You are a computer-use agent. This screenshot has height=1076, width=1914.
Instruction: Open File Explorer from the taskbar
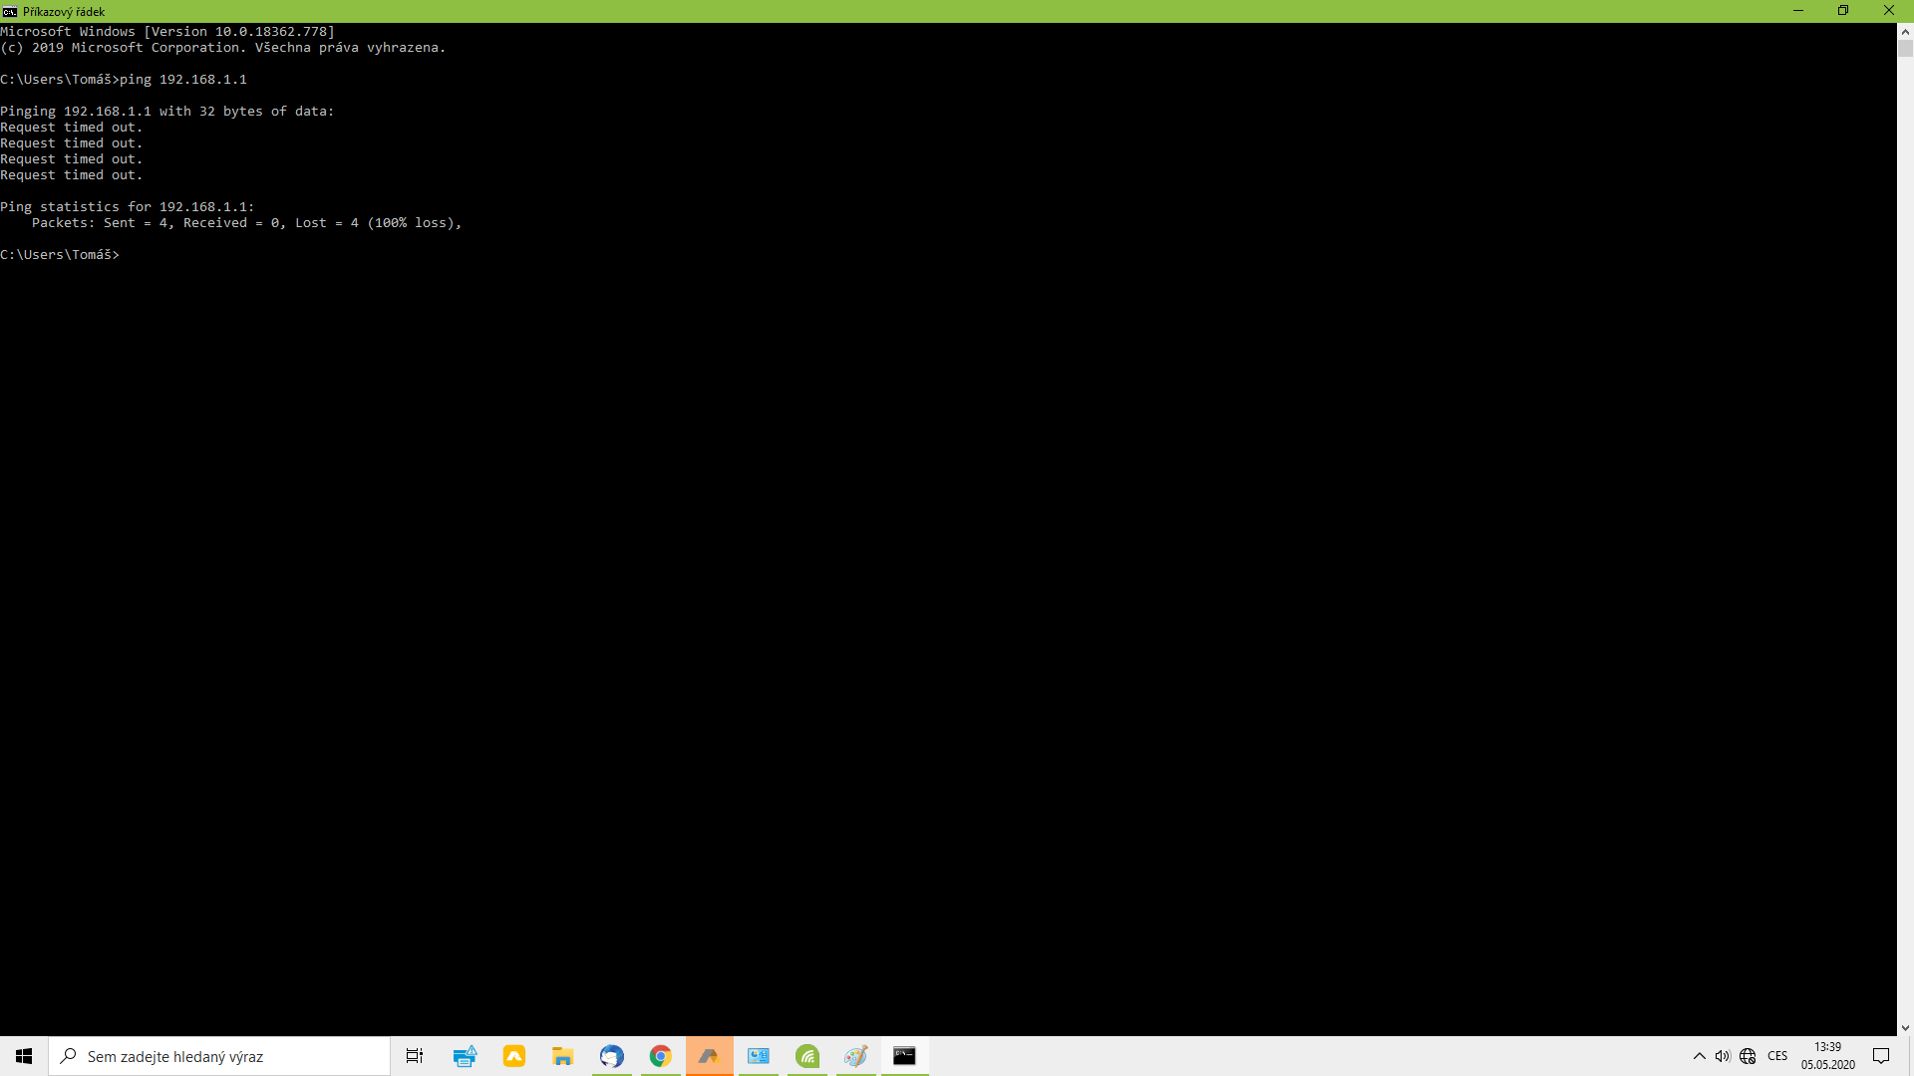click(x=563, y=1056)
